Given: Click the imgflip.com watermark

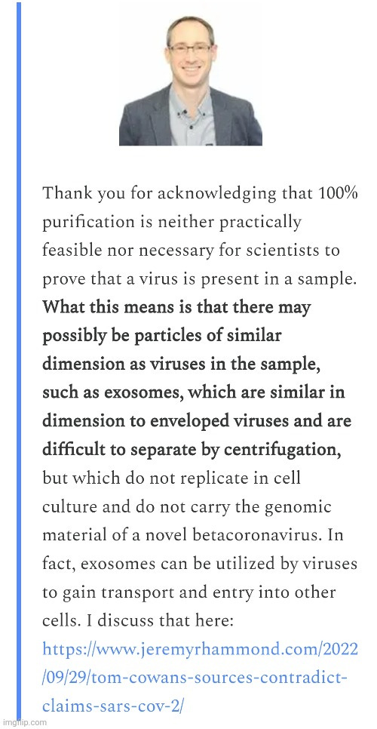Looking at the screenshot, I should 23,722.
